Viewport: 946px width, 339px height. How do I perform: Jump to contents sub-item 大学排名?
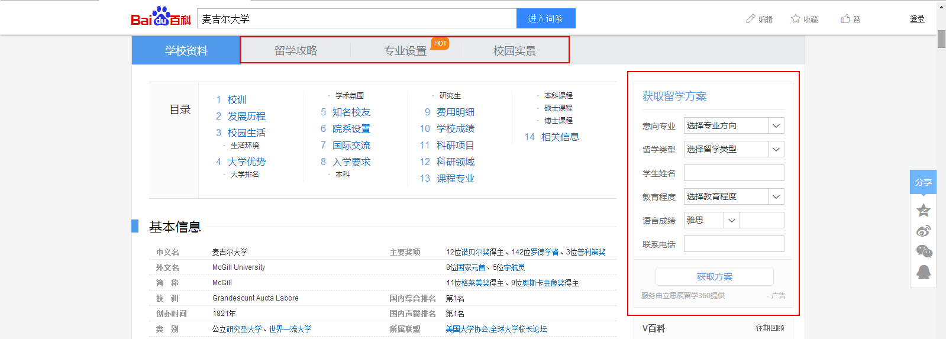[x=244, y=174]
